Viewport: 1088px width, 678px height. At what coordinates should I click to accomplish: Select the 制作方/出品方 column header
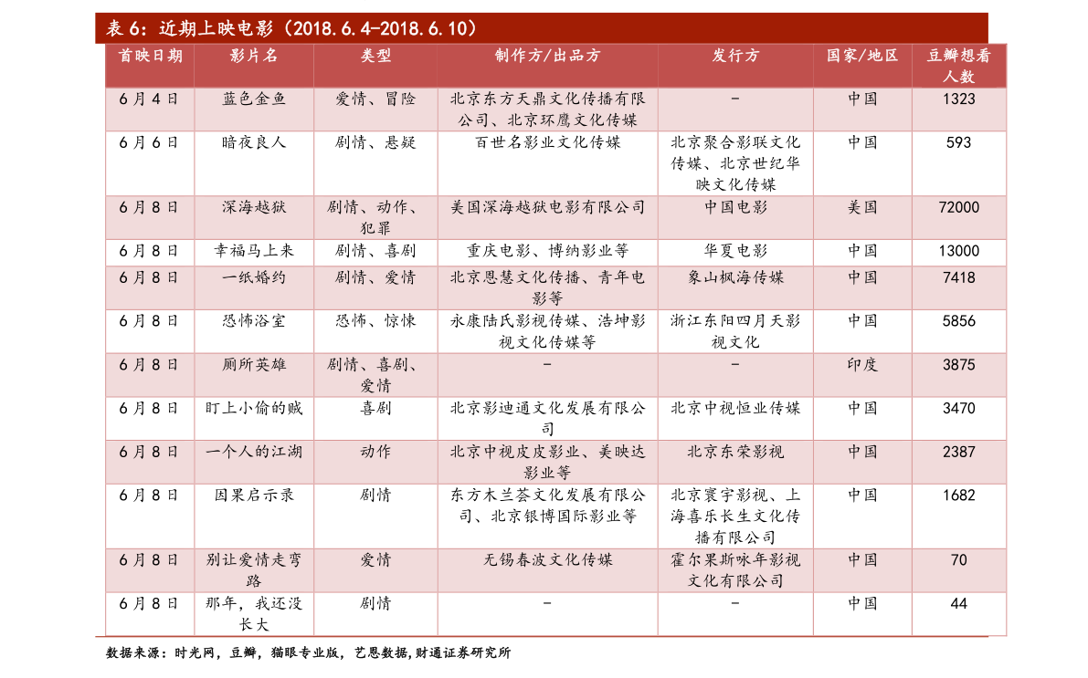tap(547, 56)
